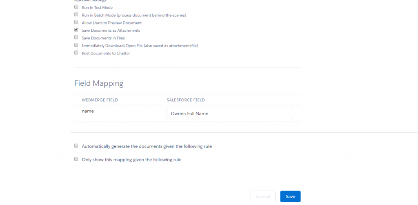Check the Allow Users to Preview Document box
This screenshot has width=418, height=205.
tap(76, 22)
